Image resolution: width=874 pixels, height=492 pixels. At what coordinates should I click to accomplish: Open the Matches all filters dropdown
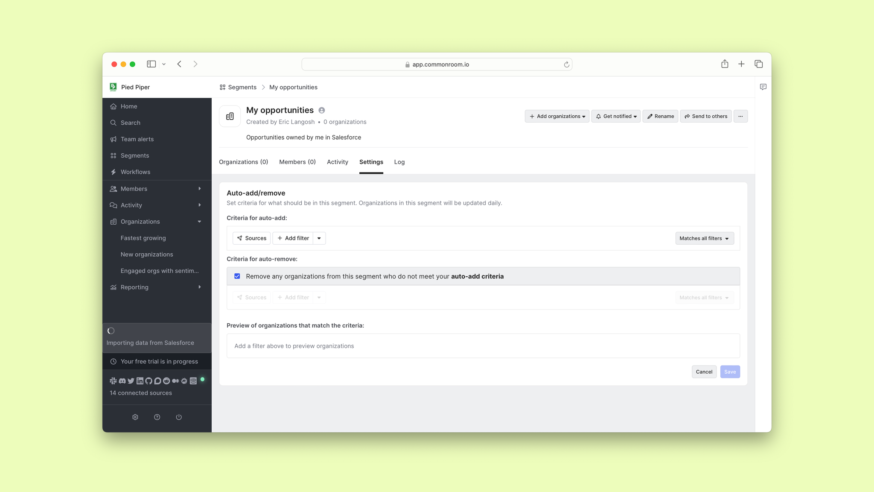point(705,238)
